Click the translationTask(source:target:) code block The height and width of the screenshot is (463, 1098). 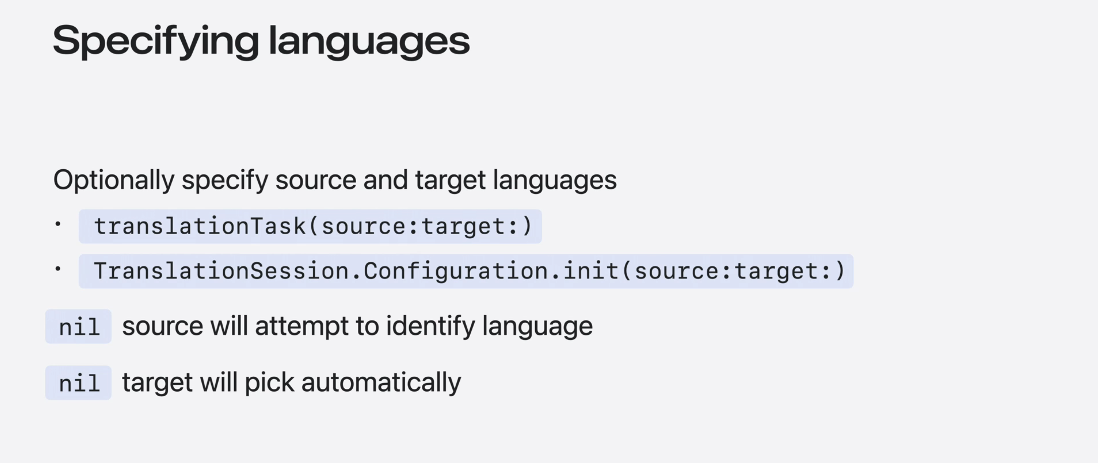(310, 226)
